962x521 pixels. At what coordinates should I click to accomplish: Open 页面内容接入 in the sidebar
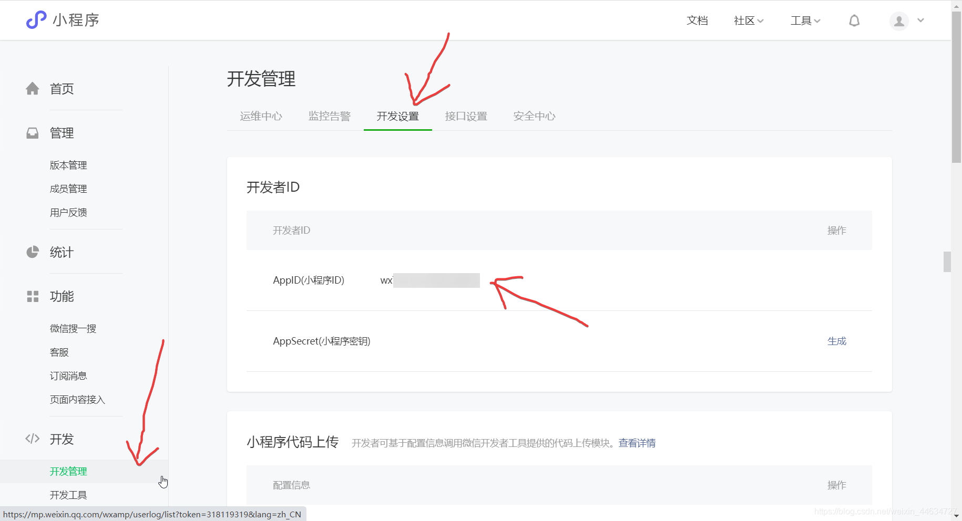coord(77,399)
